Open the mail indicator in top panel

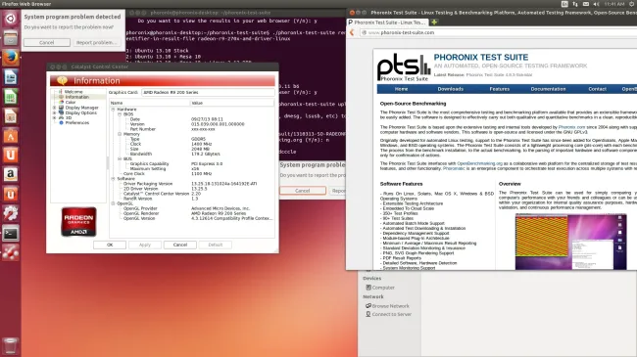(x=586, y=4)
